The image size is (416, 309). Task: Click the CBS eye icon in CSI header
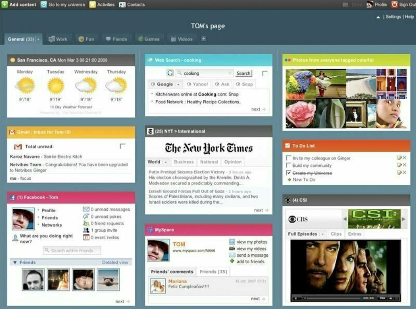pos(287,200)
